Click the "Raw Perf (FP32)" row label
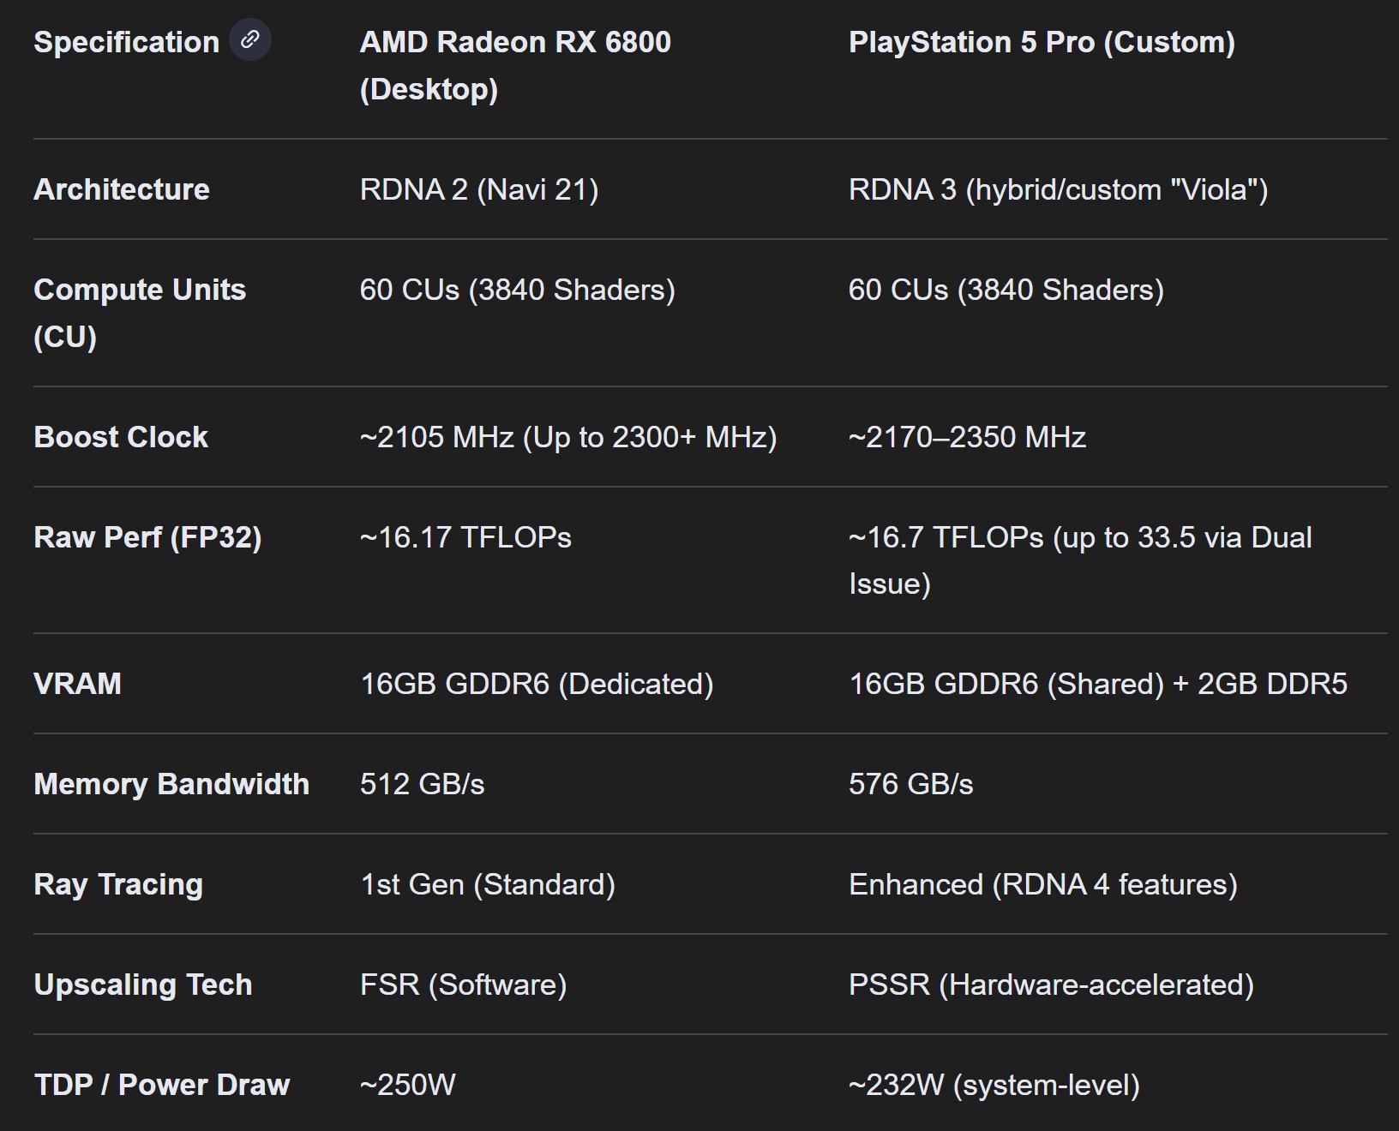The height and width of the screenshot is (1131, 1399). pyautogui.click(x=147, y=537)
